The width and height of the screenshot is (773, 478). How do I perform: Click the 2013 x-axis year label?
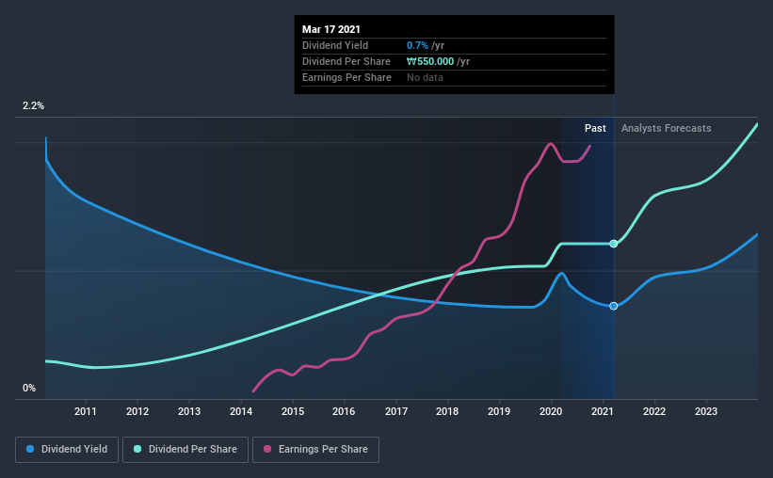[189, 411]
